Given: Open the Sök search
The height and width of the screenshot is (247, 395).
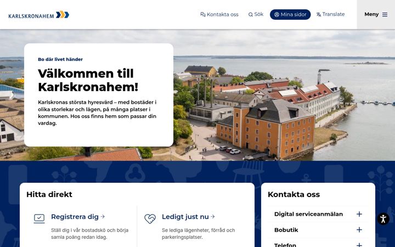Looking at the screenshot, I should [256, 14].
